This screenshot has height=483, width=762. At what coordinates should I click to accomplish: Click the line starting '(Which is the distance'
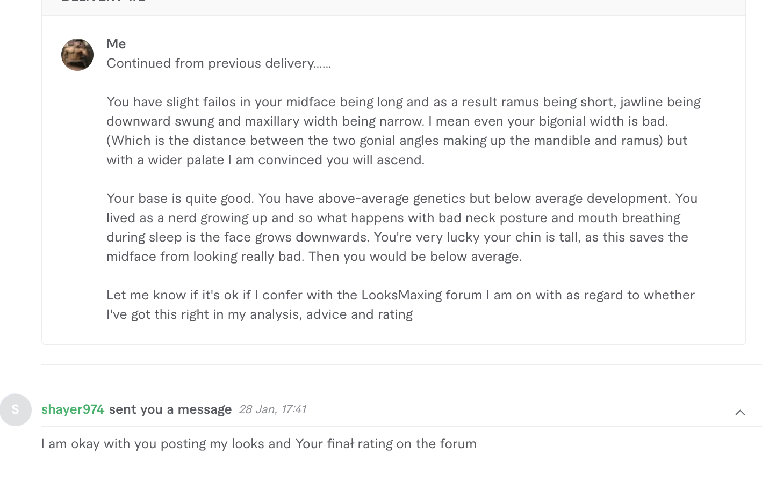pyautogui.click(x=397, y=141)
